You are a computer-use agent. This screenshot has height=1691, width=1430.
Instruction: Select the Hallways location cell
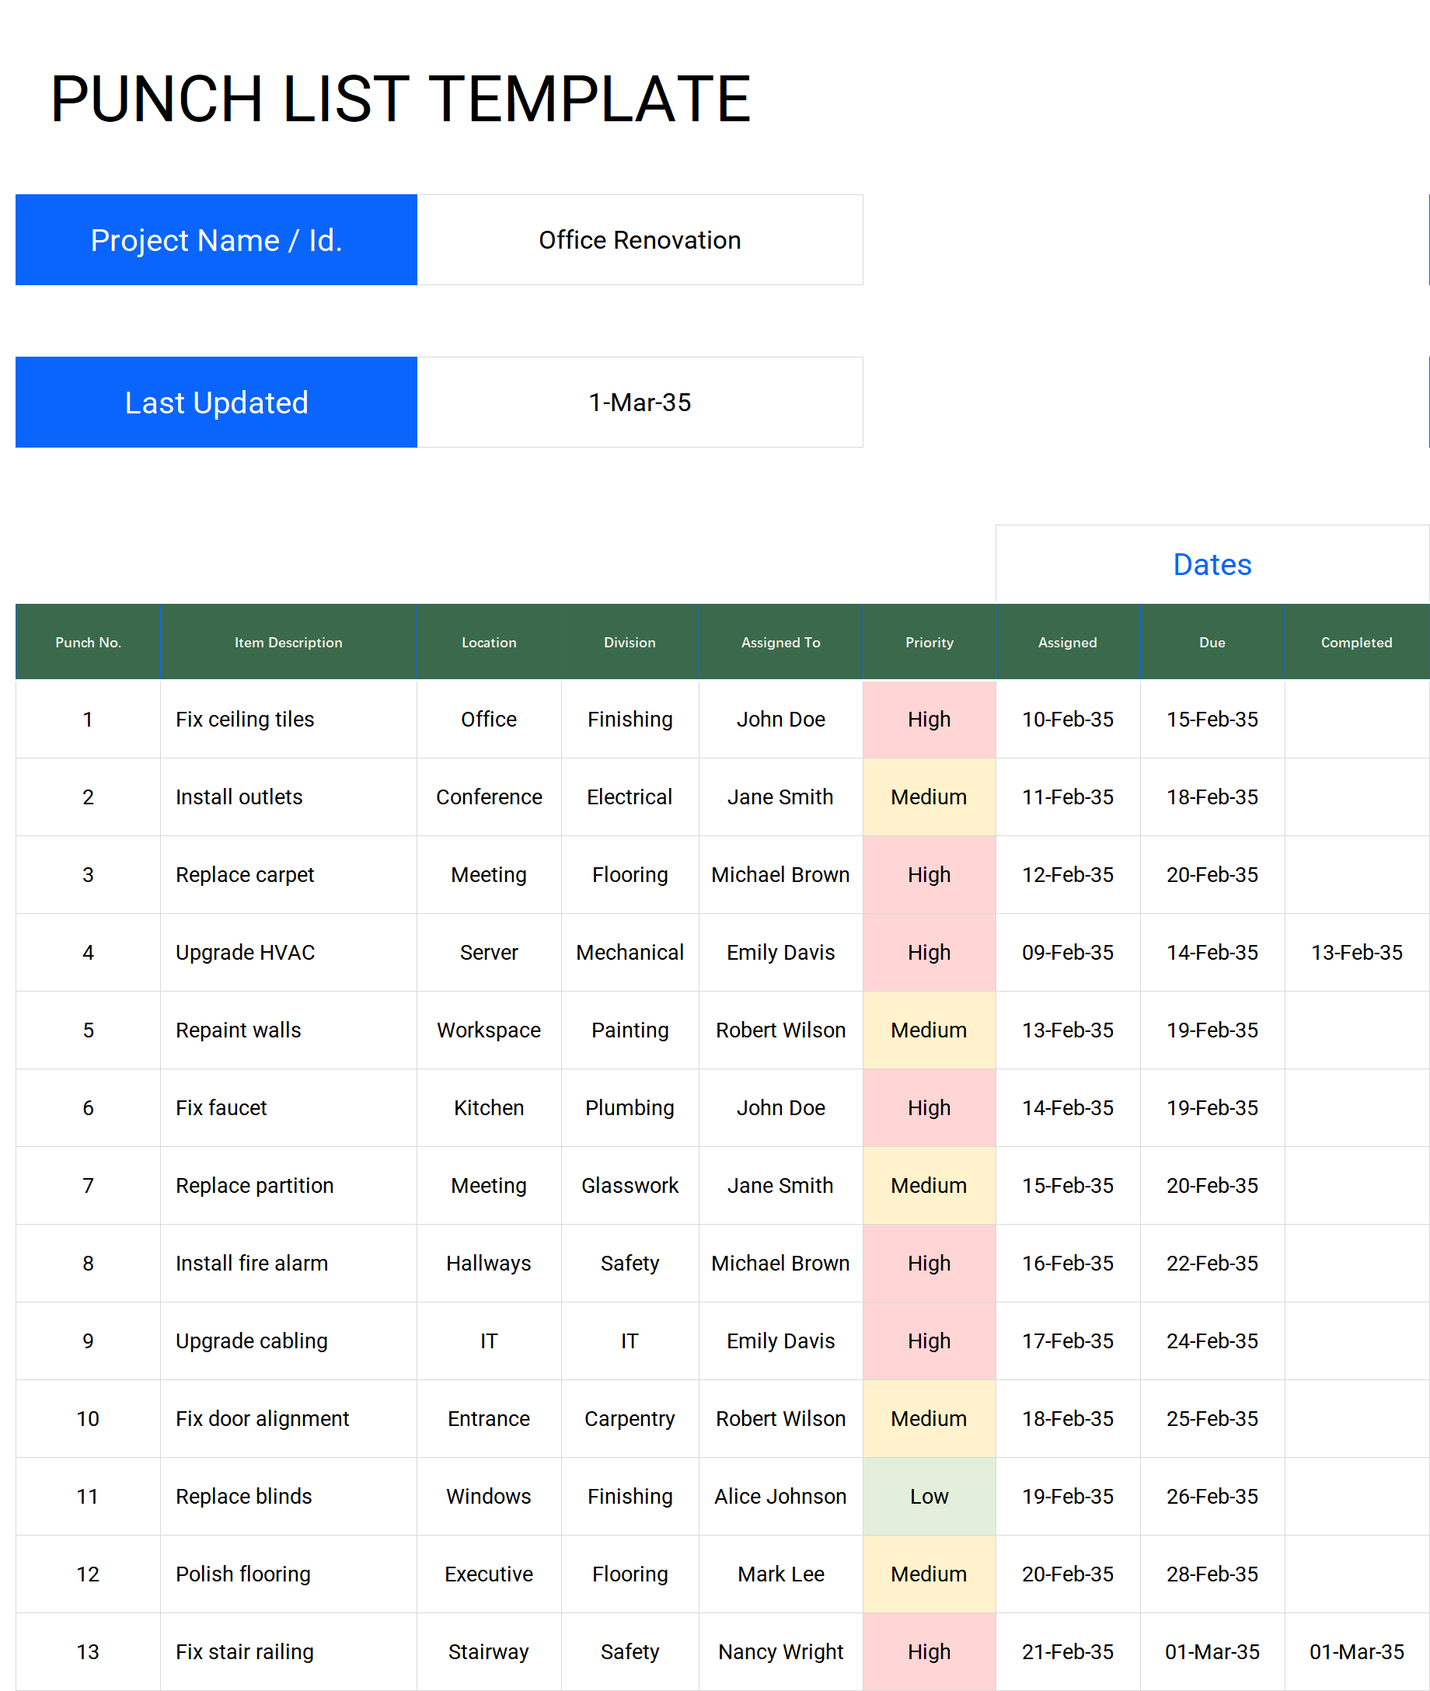pos(489,1263)
